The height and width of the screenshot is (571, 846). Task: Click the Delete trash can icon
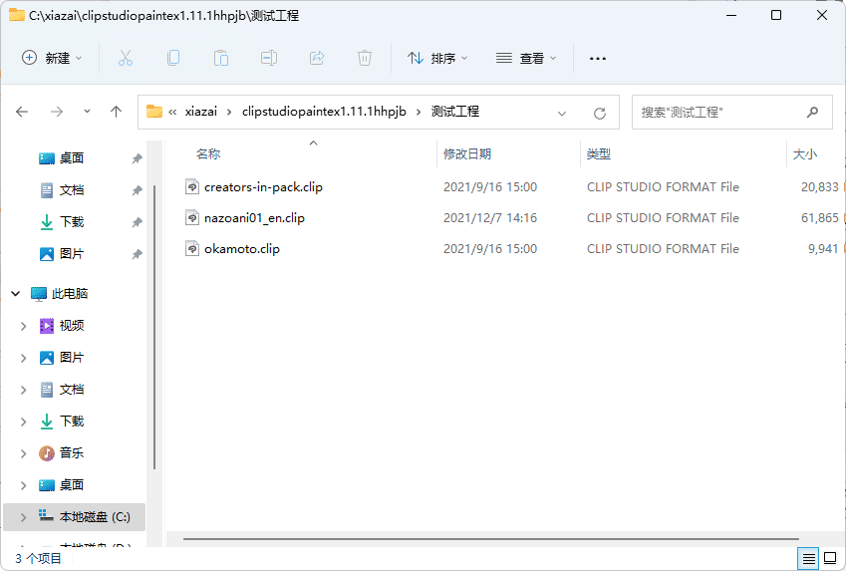365,59
